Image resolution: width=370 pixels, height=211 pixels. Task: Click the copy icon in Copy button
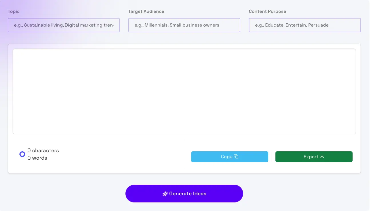[236, 156]
